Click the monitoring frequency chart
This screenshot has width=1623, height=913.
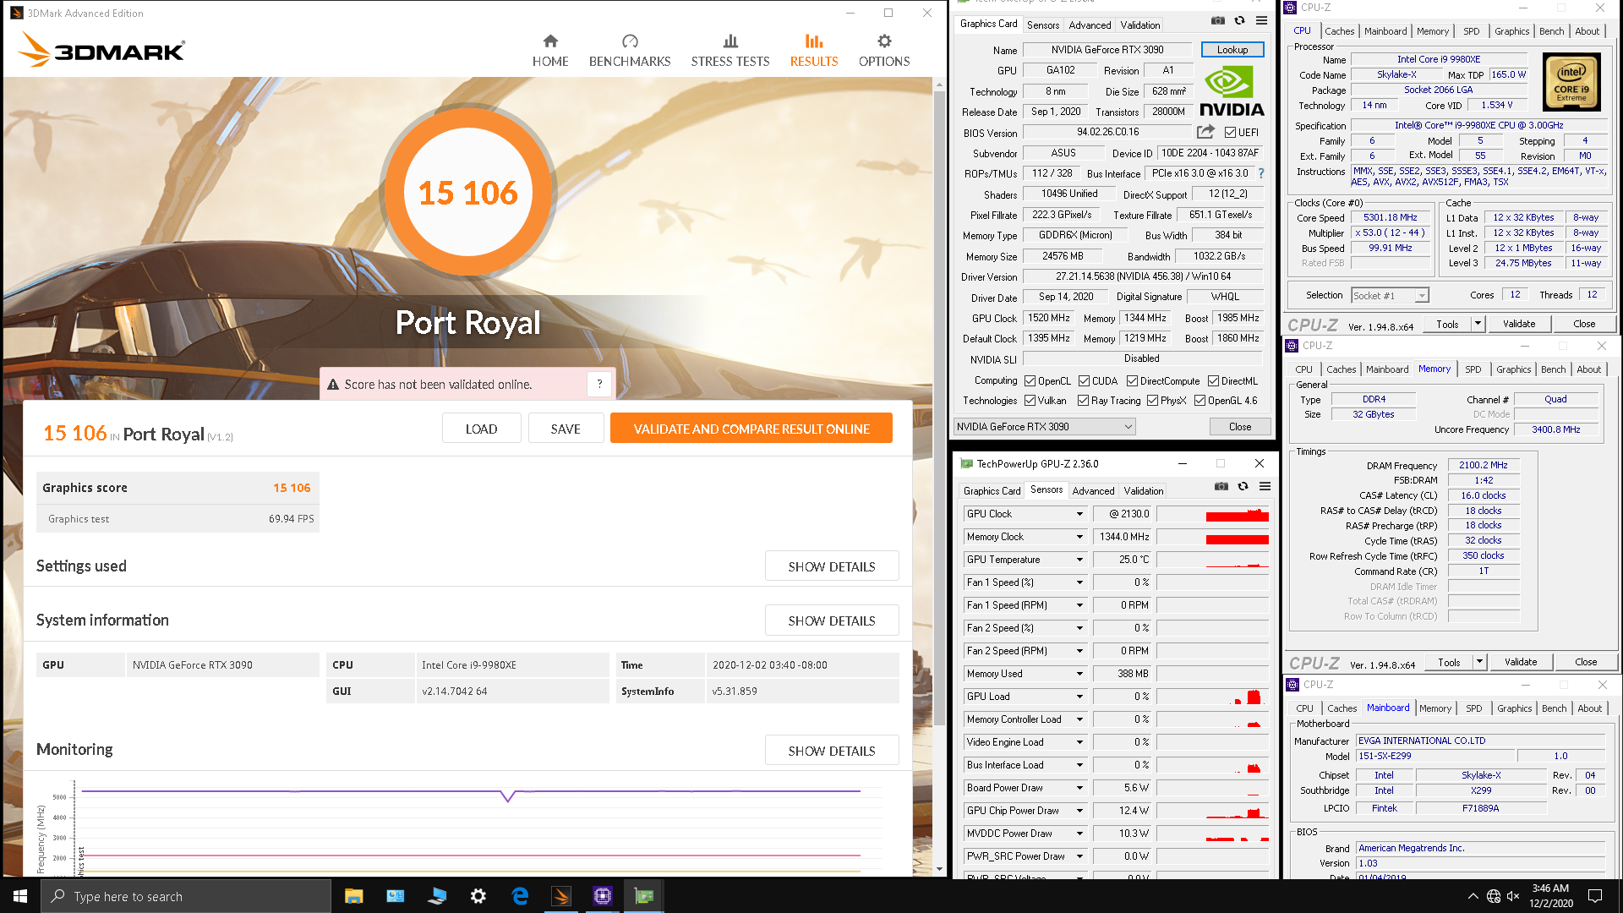click(x=470, y=828)
